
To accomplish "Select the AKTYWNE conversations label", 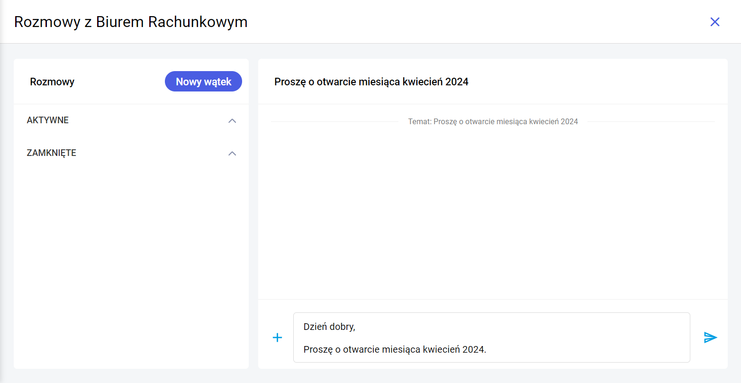I will pos(48,120).
